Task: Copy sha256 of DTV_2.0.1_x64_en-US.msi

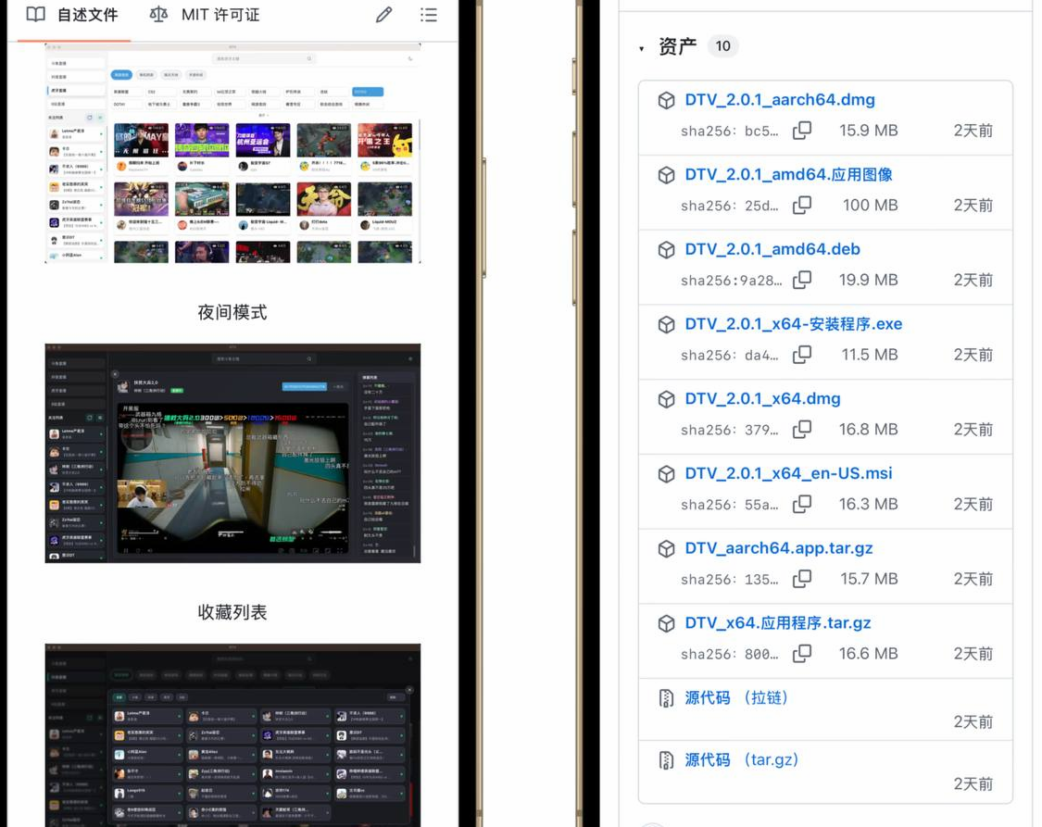Action: [802, 505]
